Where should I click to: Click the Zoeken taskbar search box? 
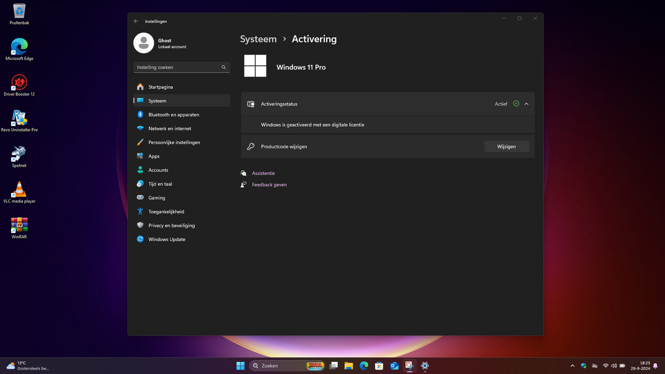(288, 366)
